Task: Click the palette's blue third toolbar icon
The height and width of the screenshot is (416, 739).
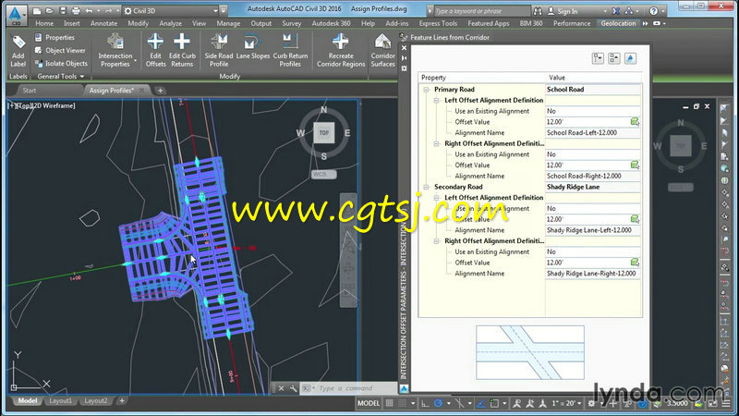Action: [630, 58]
